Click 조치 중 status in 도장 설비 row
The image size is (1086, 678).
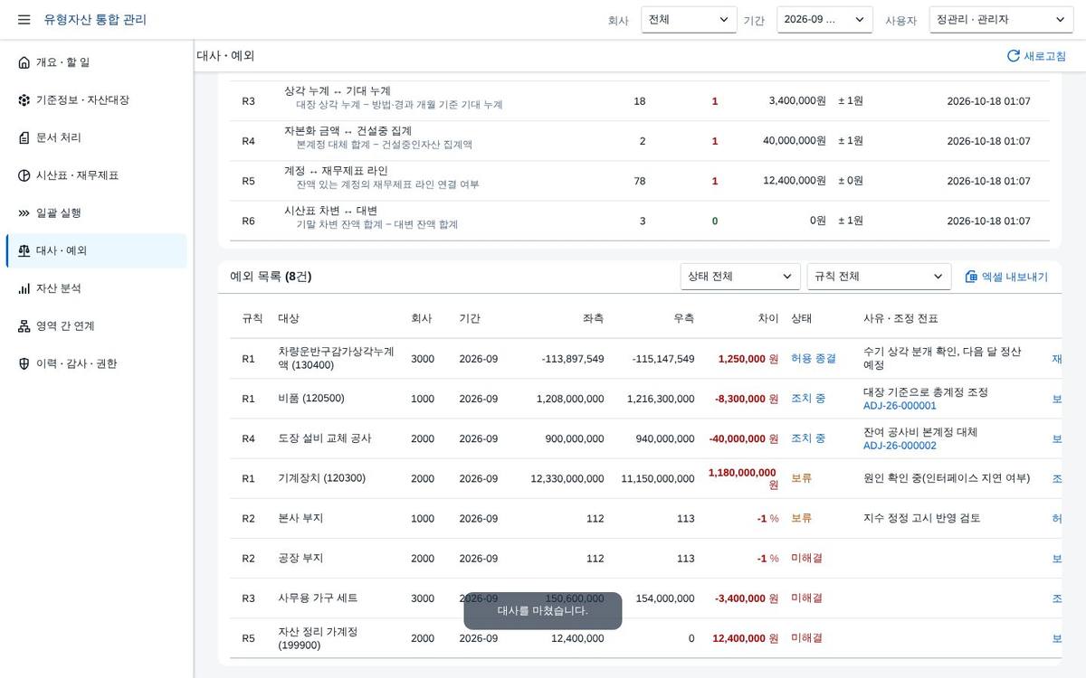click(808, 438)
